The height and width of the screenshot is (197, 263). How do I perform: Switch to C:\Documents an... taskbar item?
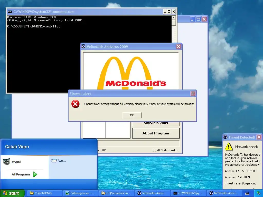(x=117, y=193)
